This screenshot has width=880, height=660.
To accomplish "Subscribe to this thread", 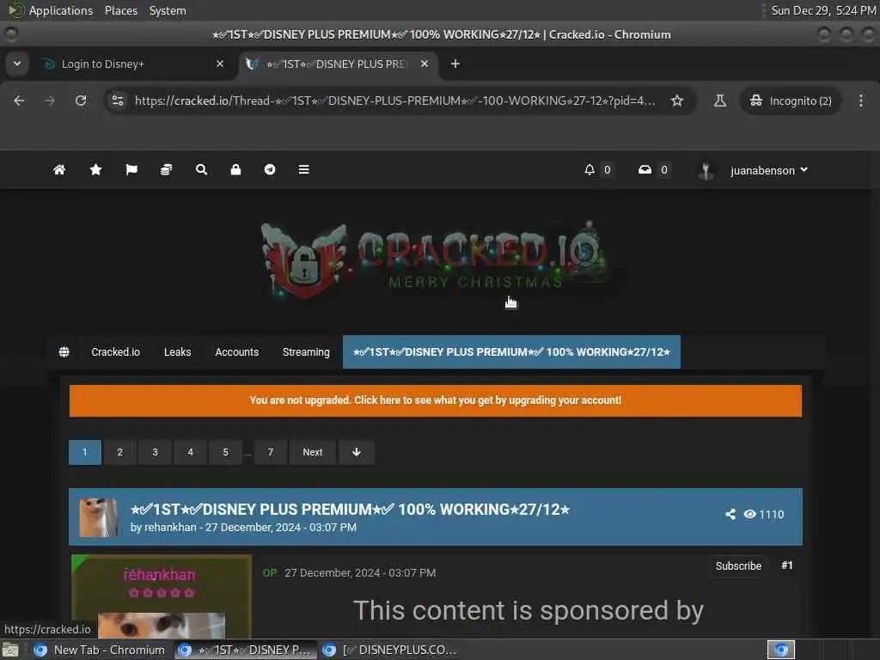I will tap(738, 565).
